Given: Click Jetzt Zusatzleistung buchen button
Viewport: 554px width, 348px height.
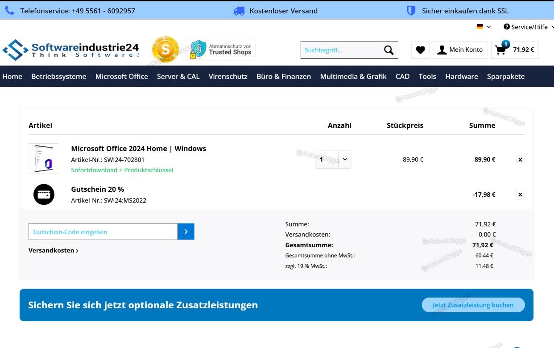Looking at the screenshot, I should [x=473, y=305].
